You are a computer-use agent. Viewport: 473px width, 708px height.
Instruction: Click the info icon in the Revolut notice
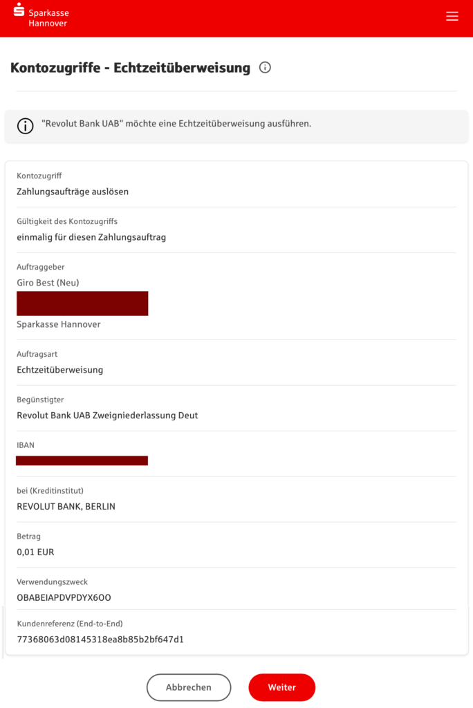pos(26,126)
